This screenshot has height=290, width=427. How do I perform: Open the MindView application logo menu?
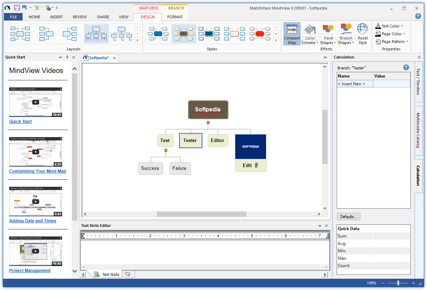point(7,7)
